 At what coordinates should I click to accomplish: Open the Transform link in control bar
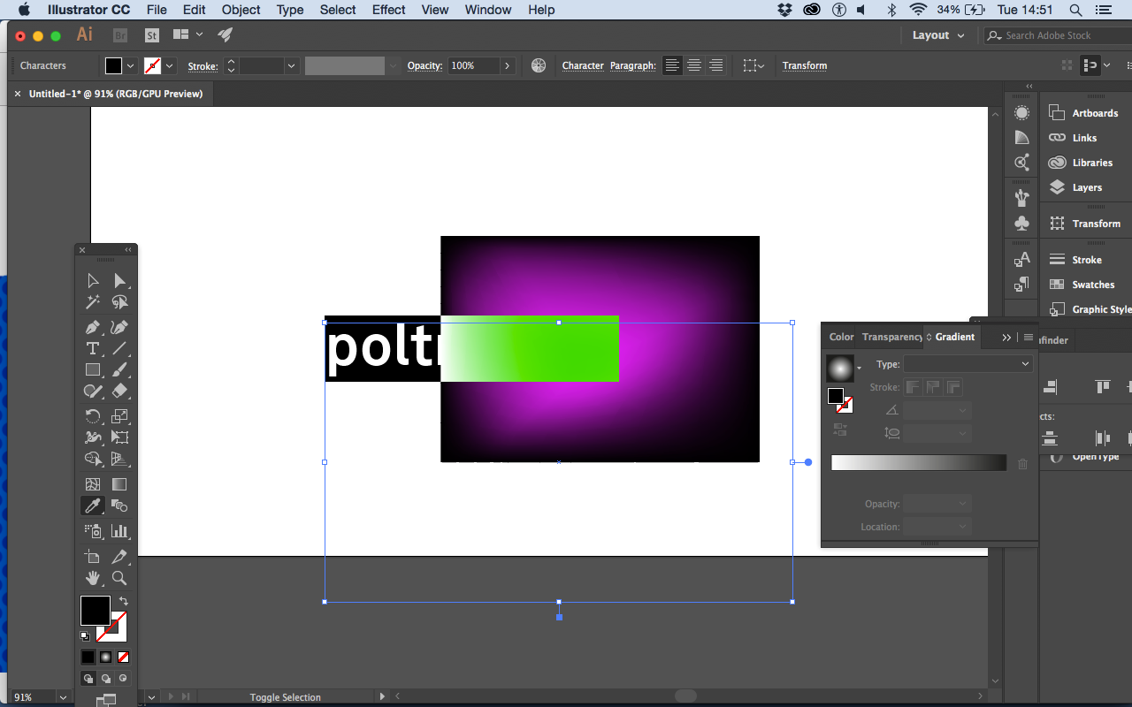click(x=805, y=65)
